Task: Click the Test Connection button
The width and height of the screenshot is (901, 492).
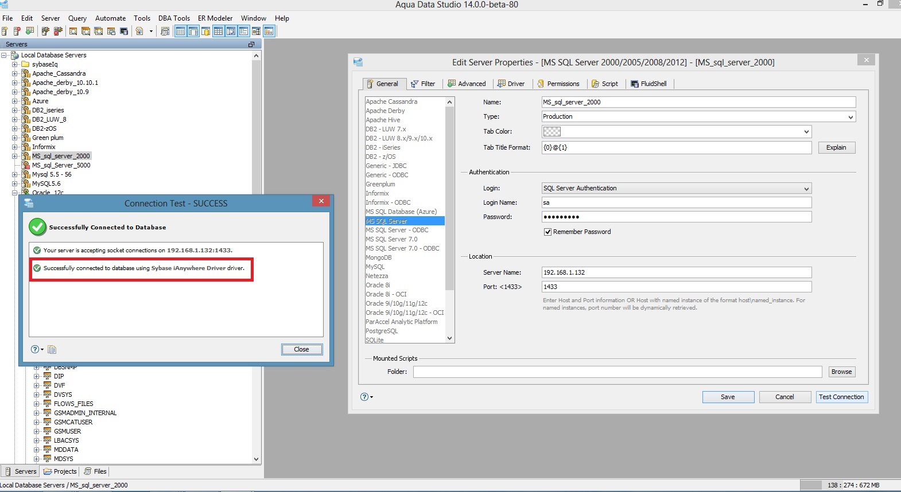Action: tap(841, 397)
